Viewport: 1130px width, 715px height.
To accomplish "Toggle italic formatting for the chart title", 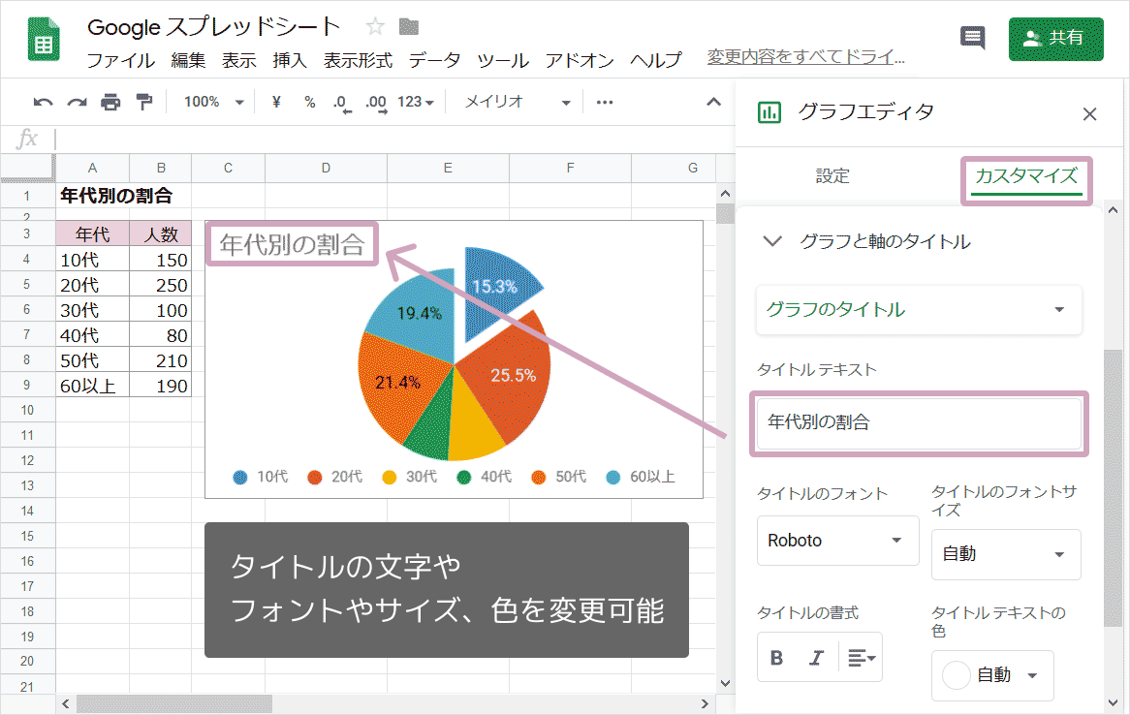I will click(x=817, y=657).
